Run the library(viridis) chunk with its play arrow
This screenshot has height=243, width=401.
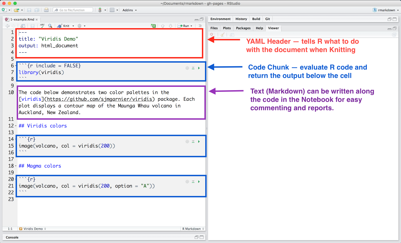[x=199, y=68]
